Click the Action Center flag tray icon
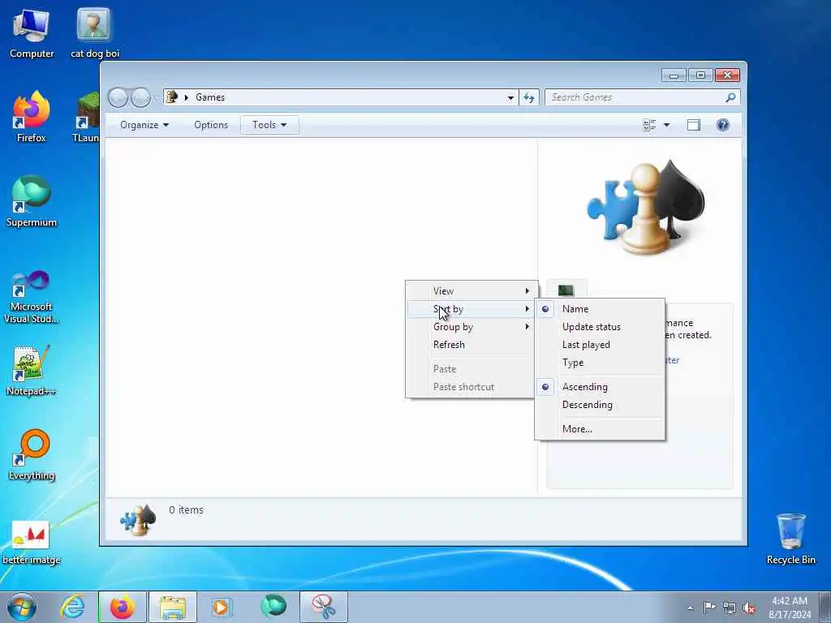Screen dimensions: 831x623 (709, 608)
